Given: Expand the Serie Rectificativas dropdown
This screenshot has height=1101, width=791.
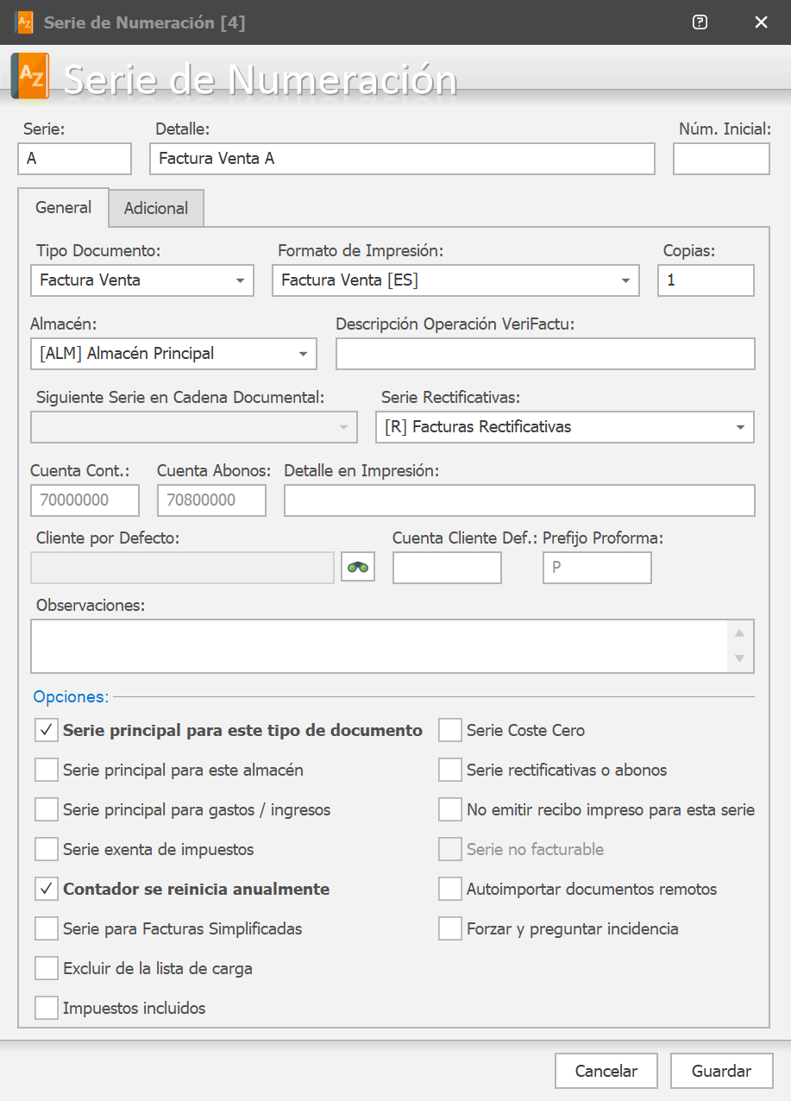Looking at the screenshot, I should pyautogui.click(x=565, y=427).
